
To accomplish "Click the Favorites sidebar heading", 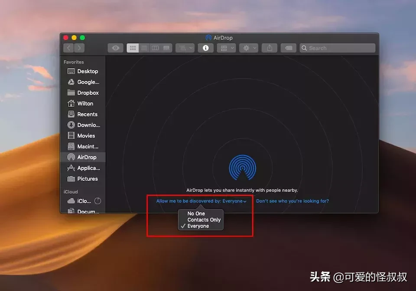I will coord(74,62).
